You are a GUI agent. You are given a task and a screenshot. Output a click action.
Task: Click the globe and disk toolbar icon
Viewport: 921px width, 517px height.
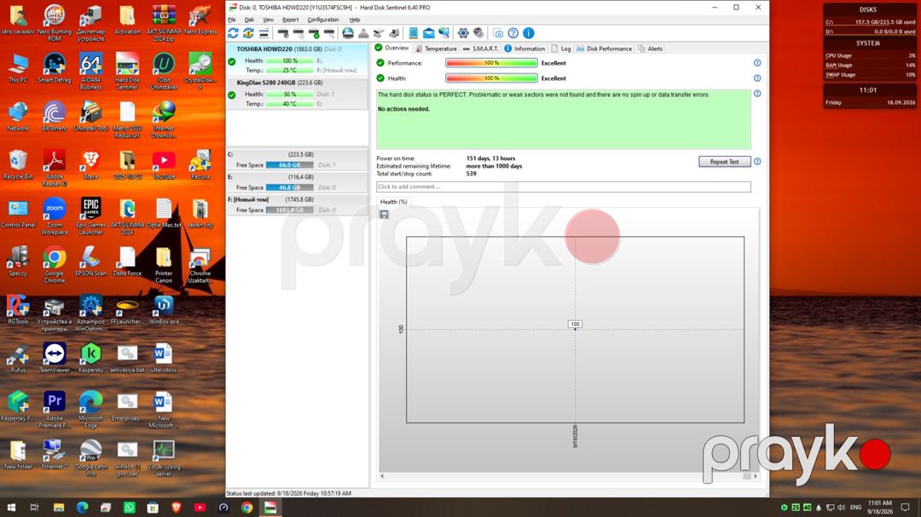pyautogui.click(x=348, y=33)
